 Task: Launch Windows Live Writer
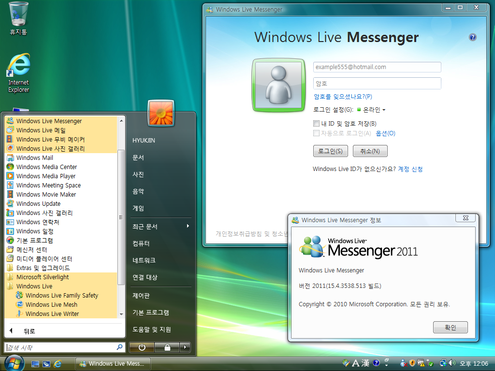[x=61, y=314]
